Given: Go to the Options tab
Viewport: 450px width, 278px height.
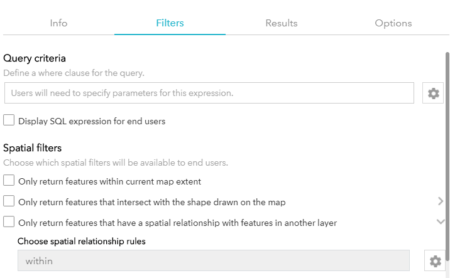Looking at the screenshot, I should coord(393,23).
